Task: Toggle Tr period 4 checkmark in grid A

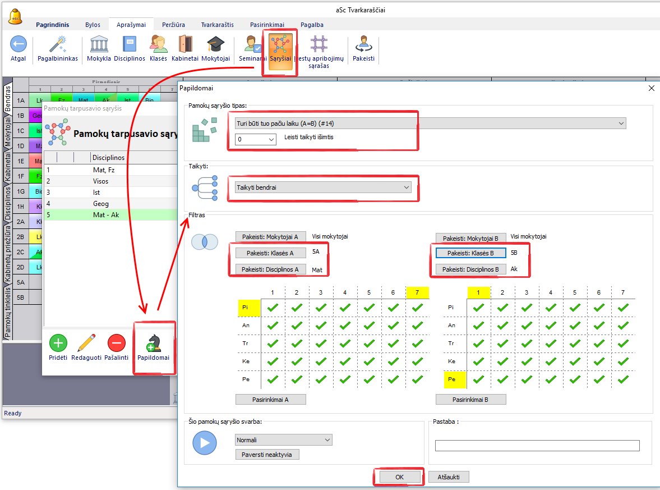Action: 345,344
